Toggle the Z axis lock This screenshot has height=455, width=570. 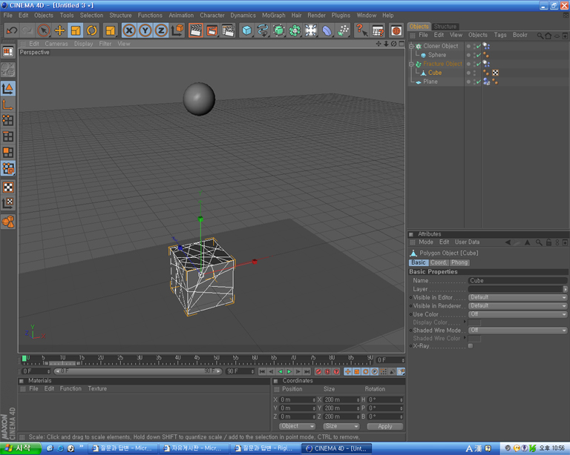coord(161,30)
